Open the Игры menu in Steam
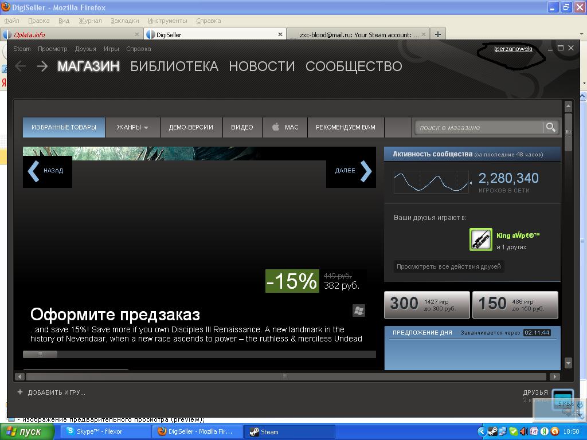Viewport: 587px width, 440px height. point(111,49)
